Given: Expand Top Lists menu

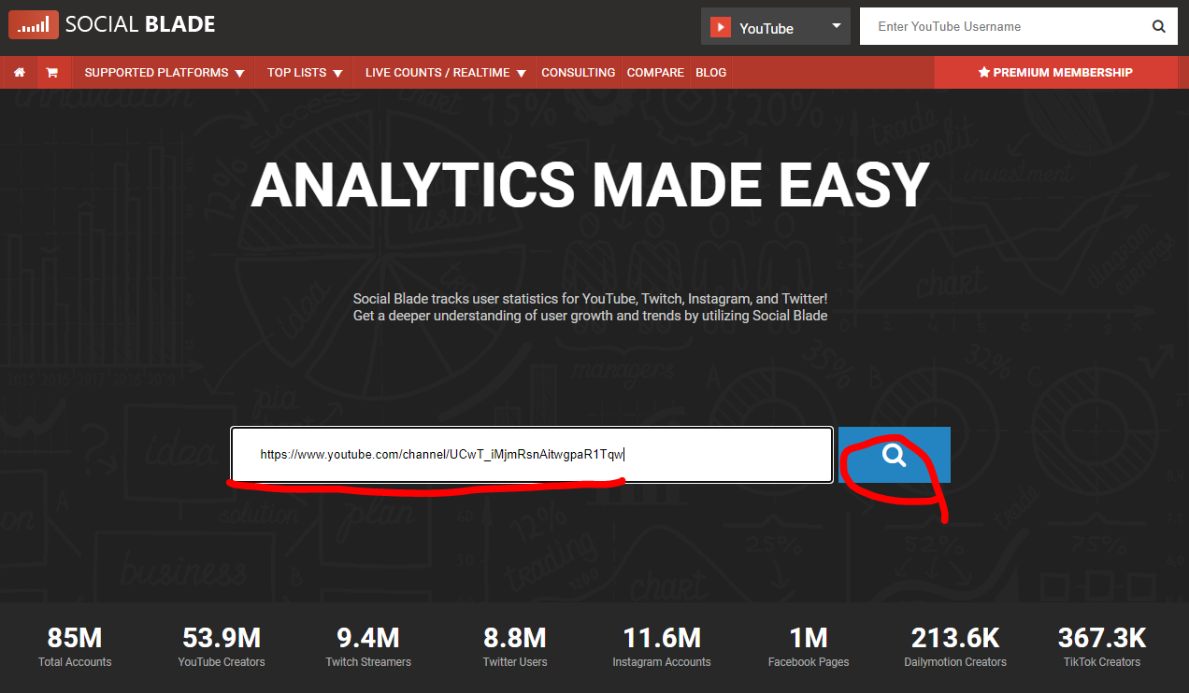Looking at the screenshot, I should [x=305, y=73].
